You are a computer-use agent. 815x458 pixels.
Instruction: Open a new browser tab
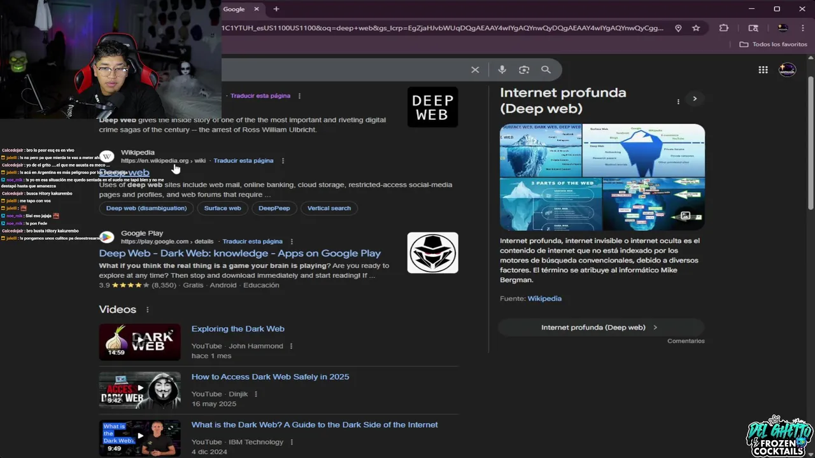coord(276,9)
